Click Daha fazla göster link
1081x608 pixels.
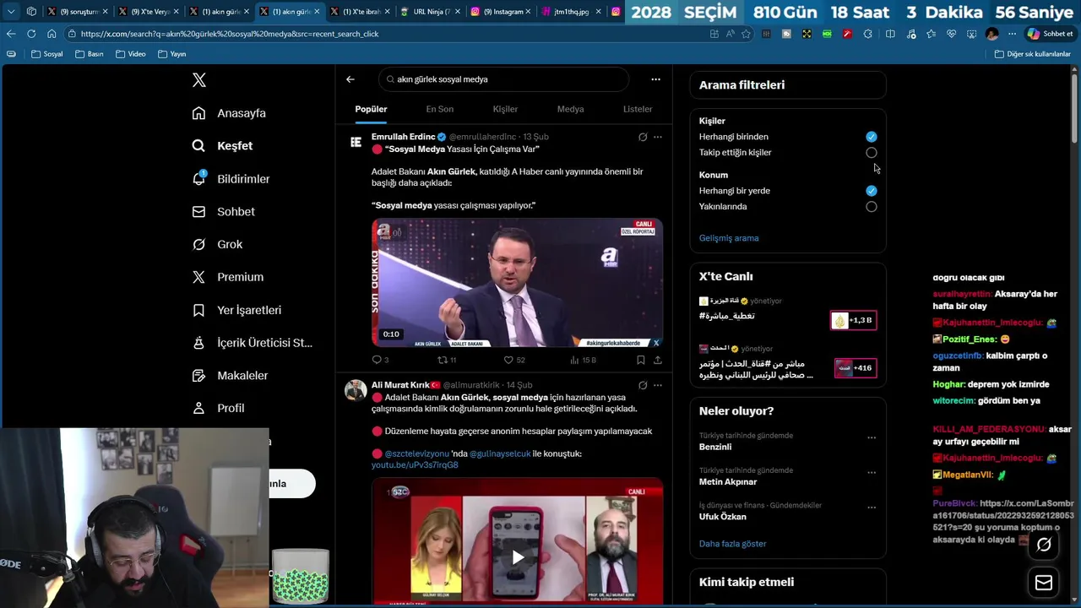[732, 544]
